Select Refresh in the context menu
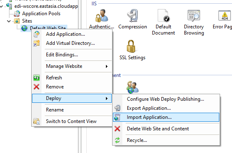Screen dimensions: 232x153 tap(72, 78)
